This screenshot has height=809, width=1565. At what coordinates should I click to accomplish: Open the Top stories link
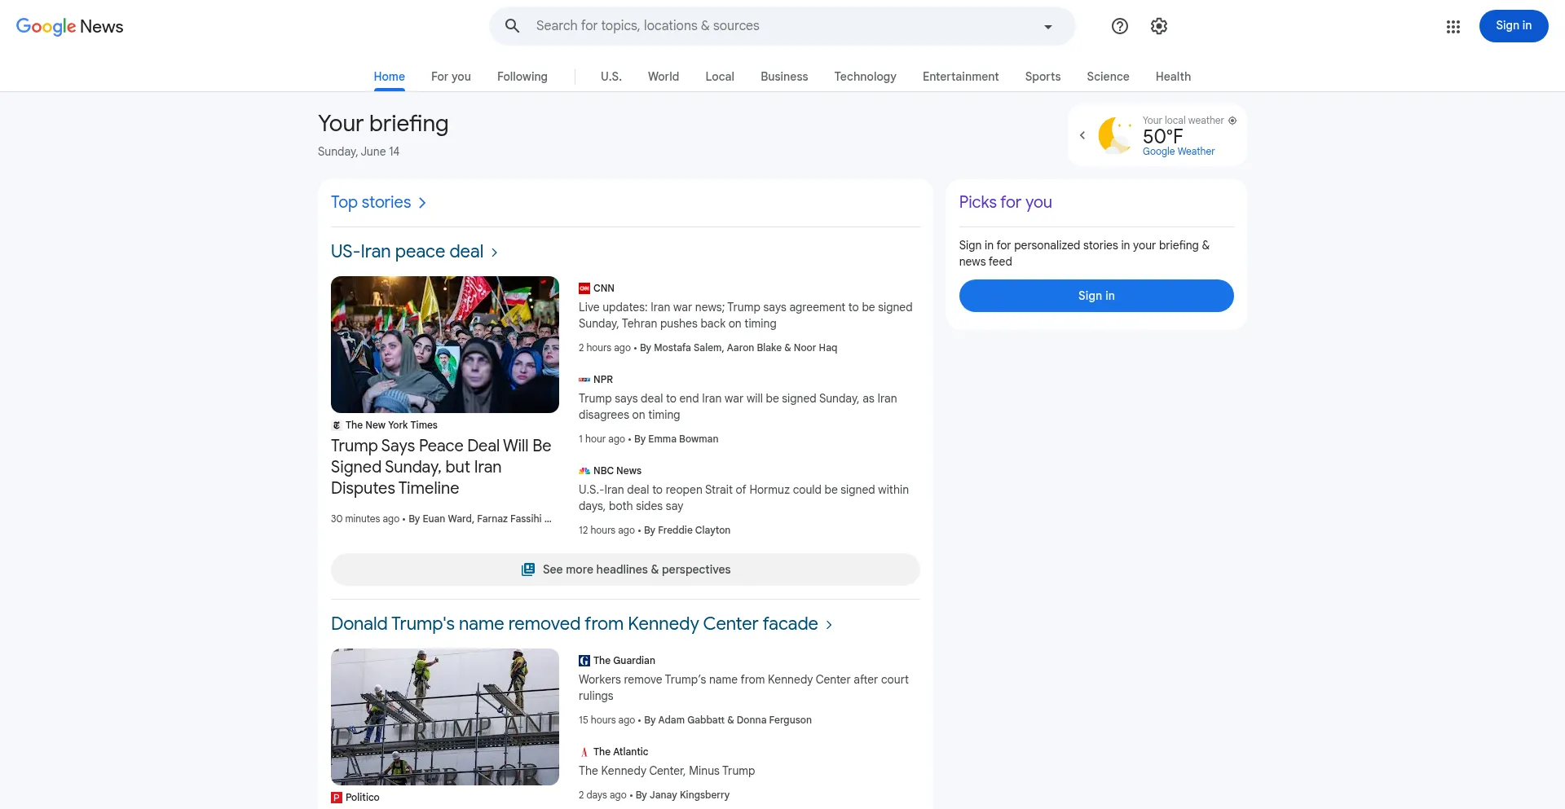pyautogui.click(x=371, y=202)
